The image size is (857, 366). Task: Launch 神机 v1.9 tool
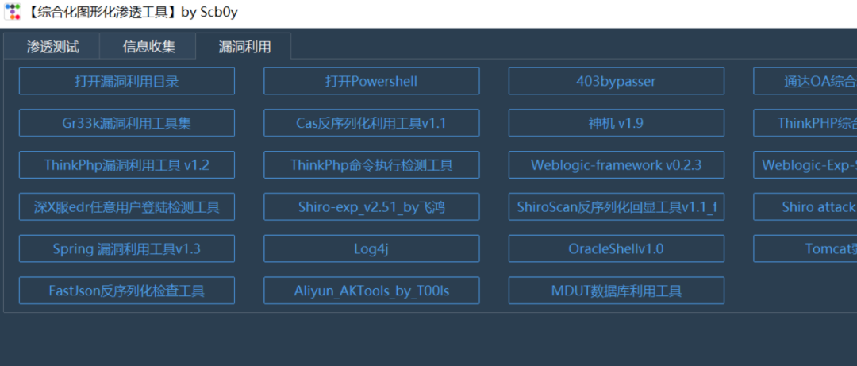pyautogui.click(x=617, y=123)
